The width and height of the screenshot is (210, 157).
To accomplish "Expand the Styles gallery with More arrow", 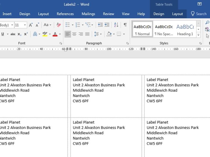I will [198, 35].
